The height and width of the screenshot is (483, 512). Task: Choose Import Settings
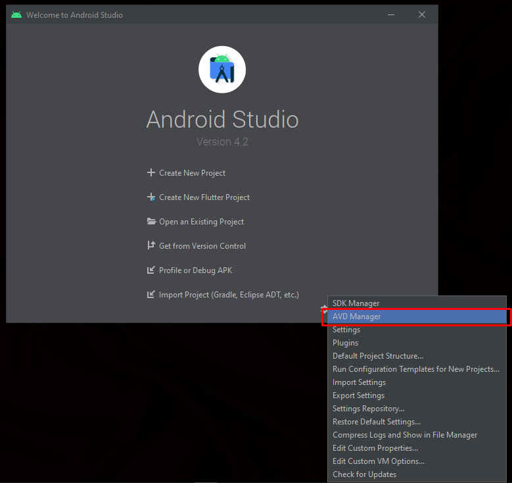point(417,382)
